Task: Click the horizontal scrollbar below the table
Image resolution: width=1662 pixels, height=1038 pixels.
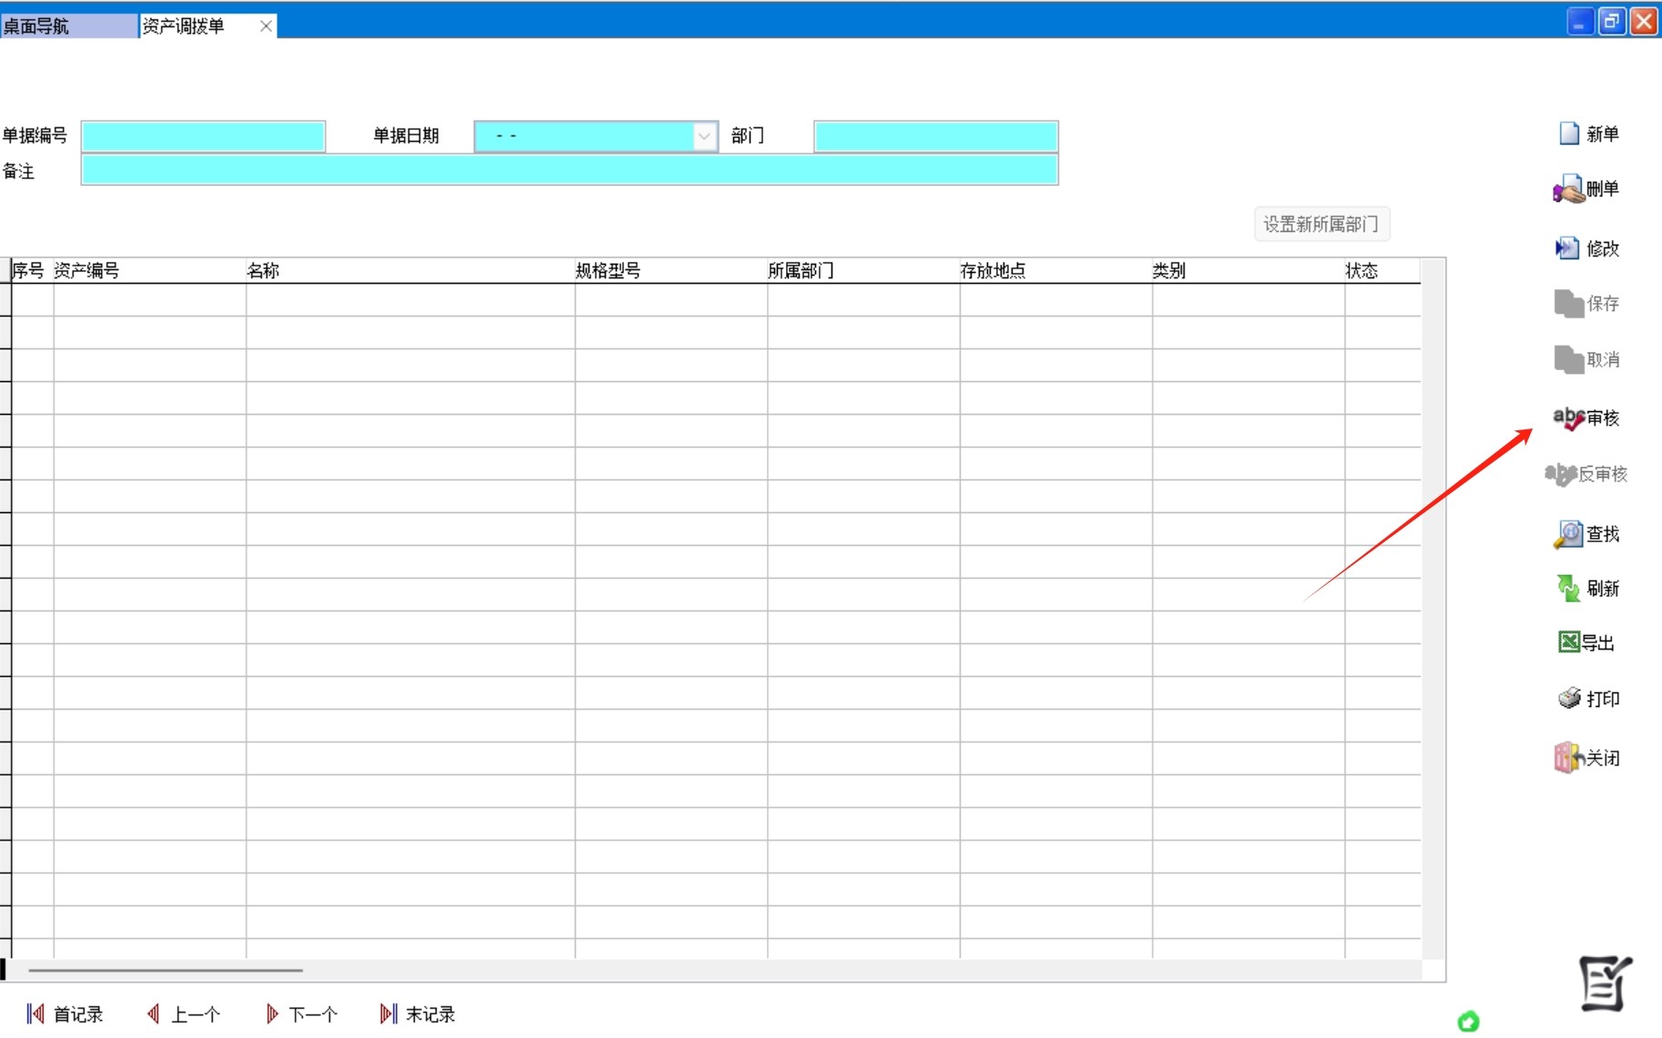Action: 166,971
